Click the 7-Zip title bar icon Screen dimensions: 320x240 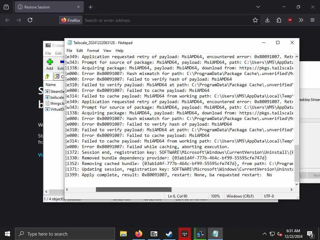coord(48,45)
